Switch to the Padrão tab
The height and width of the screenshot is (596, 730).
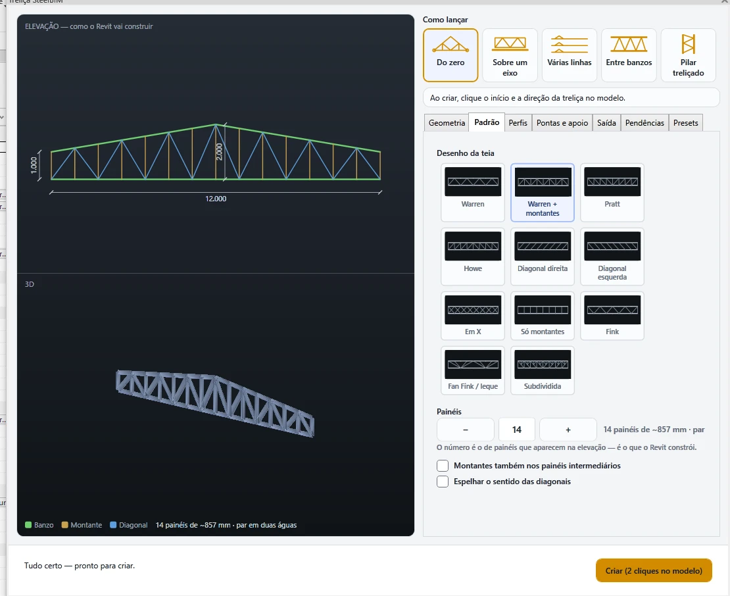487,122
